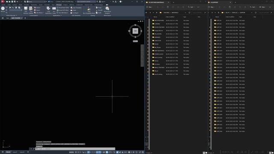Toggle the MODEL space status bar button
Screen dimensions: 274x154
pyautogui.click(x=71, y=152)
